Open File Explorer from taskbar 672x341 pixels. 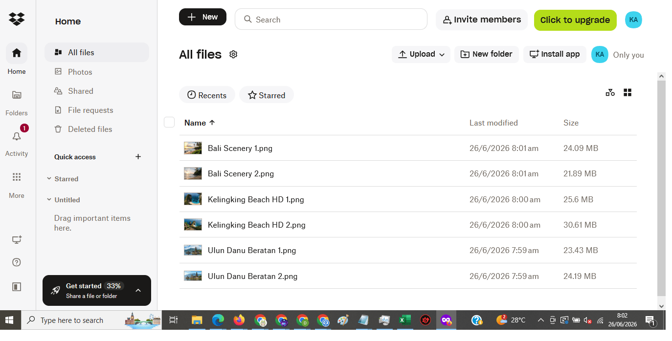[x=197, y=320]
